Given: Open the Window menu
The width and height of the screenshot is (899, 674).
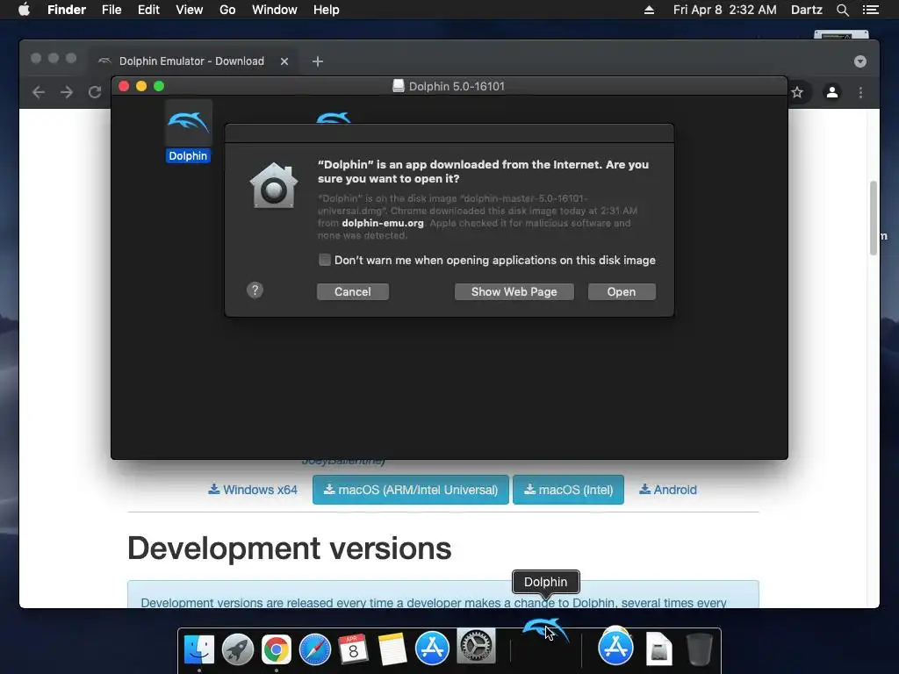Looking at the screenshot, I should click(x=275, y=10).
